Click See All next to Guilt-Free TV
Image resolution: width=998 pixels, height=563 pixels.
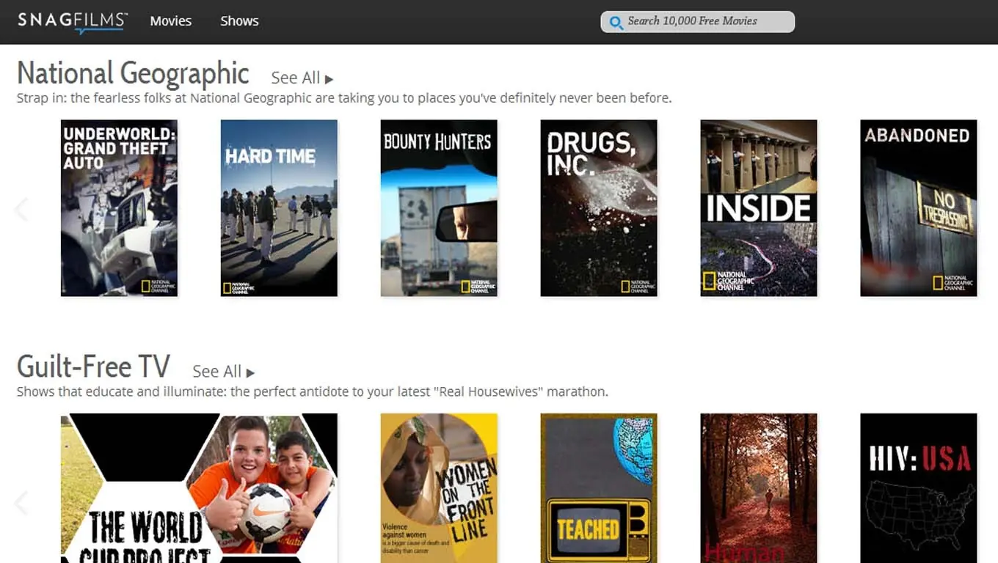[x=224, y=372]
